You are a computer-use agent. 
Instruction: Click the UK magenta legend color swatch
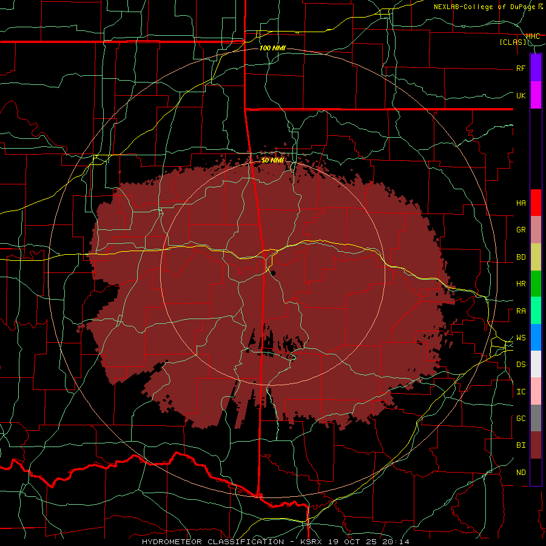pos(536,95)
